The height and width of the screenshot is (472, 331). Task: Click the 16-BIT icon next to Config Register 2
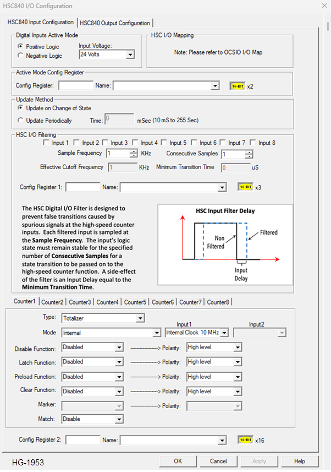pyautogui.click(x=246, y=440)
